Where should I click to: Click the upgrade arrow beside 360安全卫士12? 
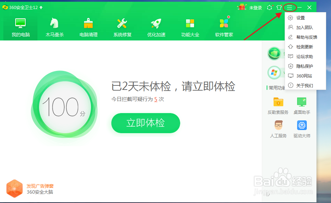[x=41, y=7]
